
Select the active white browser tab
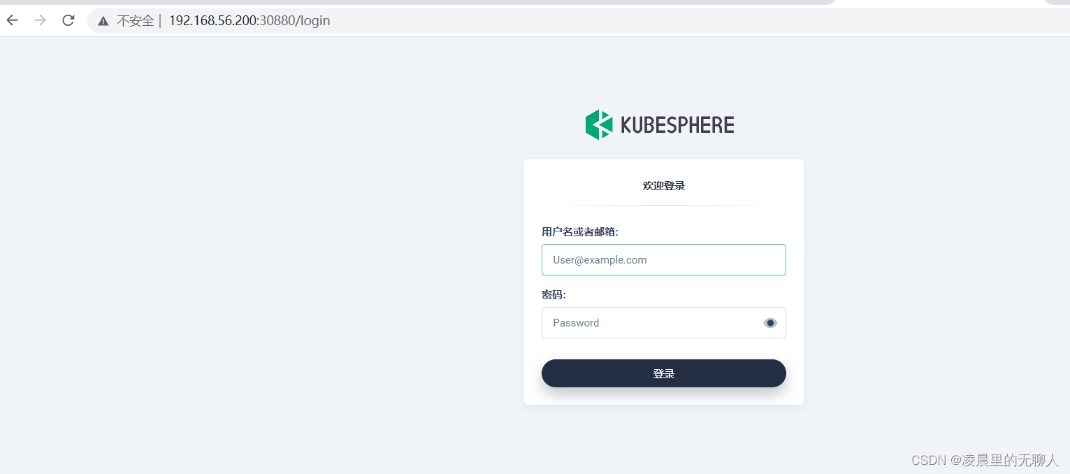(x=940, y=3)
